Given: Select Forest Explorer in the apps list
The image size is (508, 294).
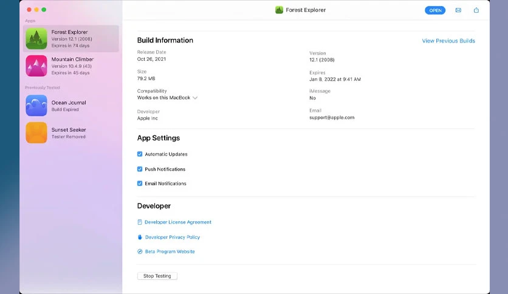Looking at the screenshot, I should [x=71, y=38].
